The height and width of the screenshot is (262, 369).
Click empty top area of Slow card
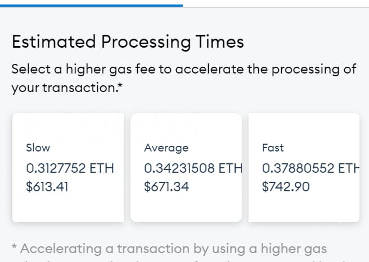(68, 127)
